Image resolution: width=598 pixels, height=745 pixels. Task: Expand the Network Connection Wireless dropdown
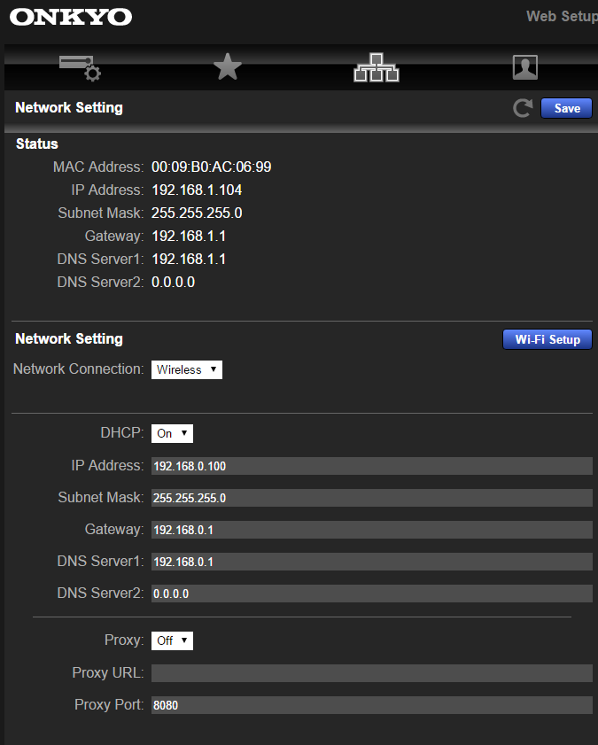click(x=187, y=369)
